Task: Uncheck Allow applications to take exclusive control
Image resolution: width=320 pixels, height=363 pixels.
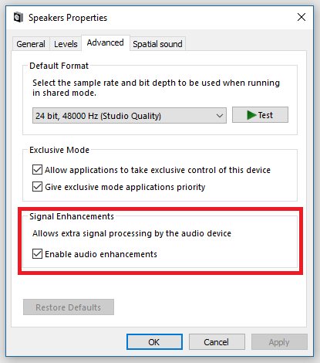Action: pyautogui.click(x=37, y=170)
